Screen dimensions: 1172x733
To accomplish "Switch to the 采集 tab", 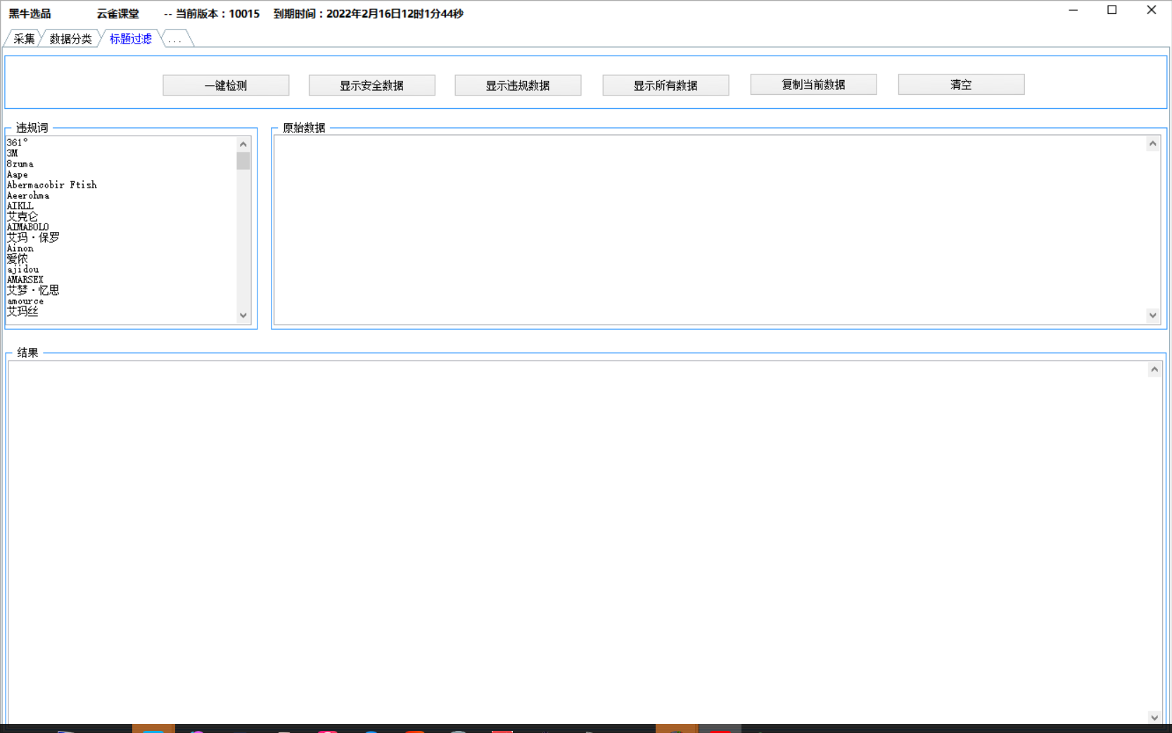I will tap(24, 39).
